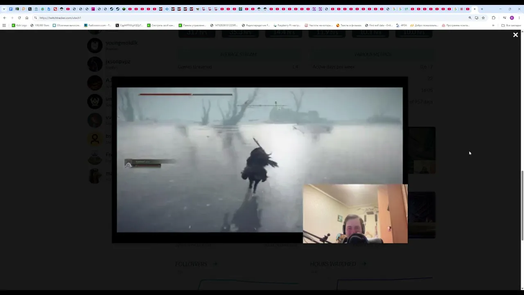
Task: Expand the tab search dropdown chevron
Action: (4, 9)
